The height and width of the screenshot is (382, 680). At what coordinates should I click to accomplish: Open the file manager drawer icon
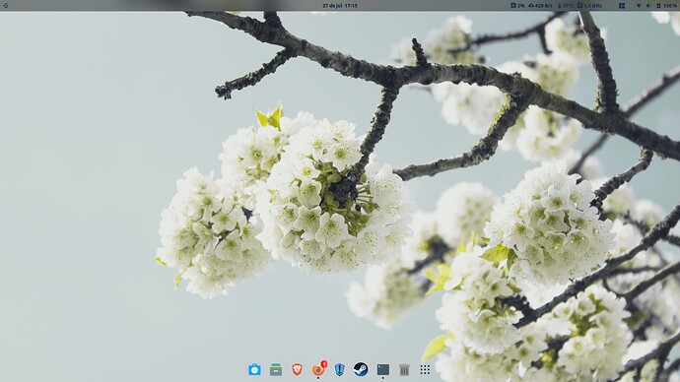(275, 369)
